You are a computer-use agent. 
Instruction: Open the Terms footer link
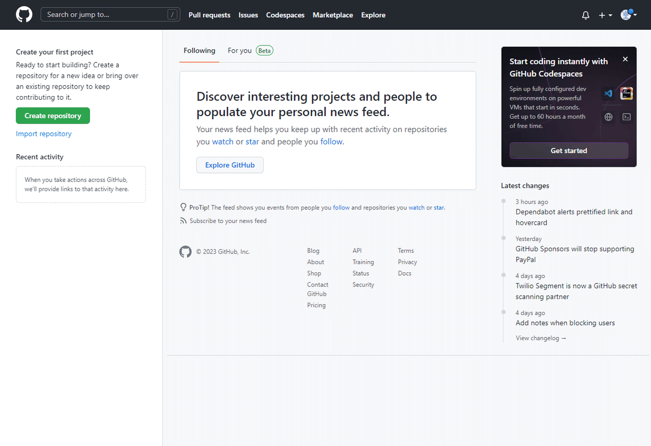point(406,251)
